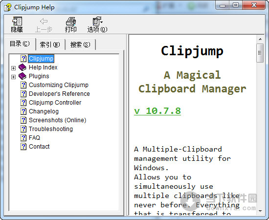The width and height of the screenshot is (269, 220).
Task: Click the page icon beside Clipjump Controller
Action: point(23,103)
